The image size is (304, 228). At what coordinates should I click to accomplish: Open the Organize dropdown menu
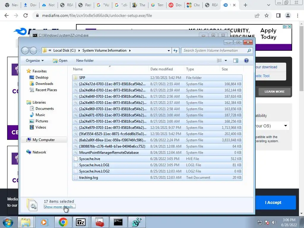click(x=35, y=61)
